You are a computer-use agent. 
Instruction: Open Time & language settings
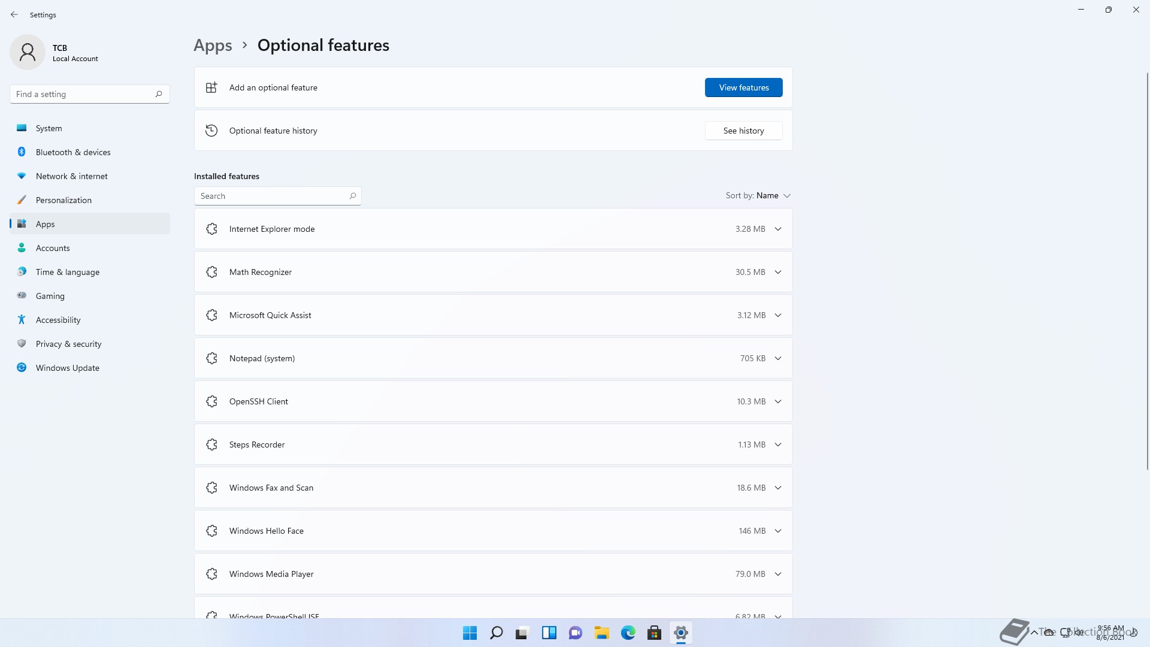point(90,272)
